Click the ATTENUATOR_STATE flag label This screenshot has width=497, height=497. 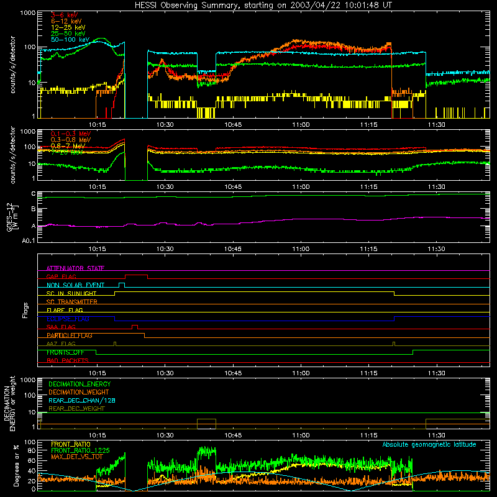[x=75, y=268]
